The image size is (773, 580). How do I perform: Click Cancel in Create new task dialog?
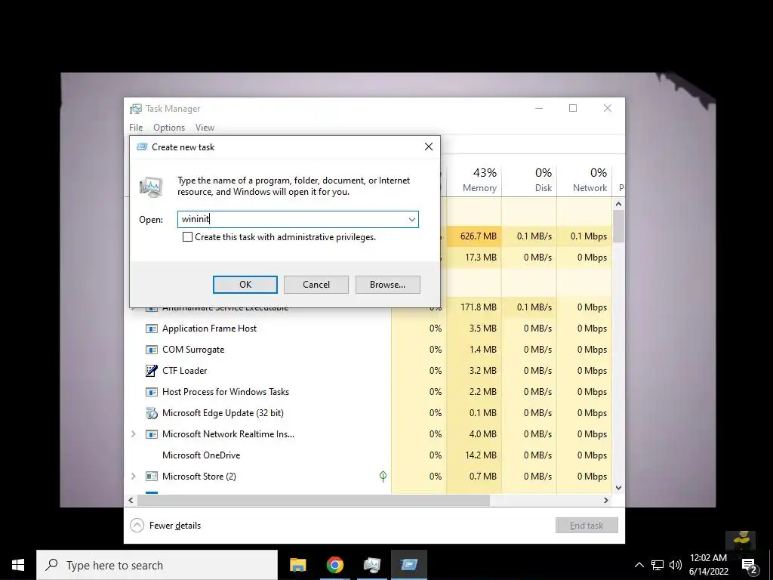click(x=316, y=285)
